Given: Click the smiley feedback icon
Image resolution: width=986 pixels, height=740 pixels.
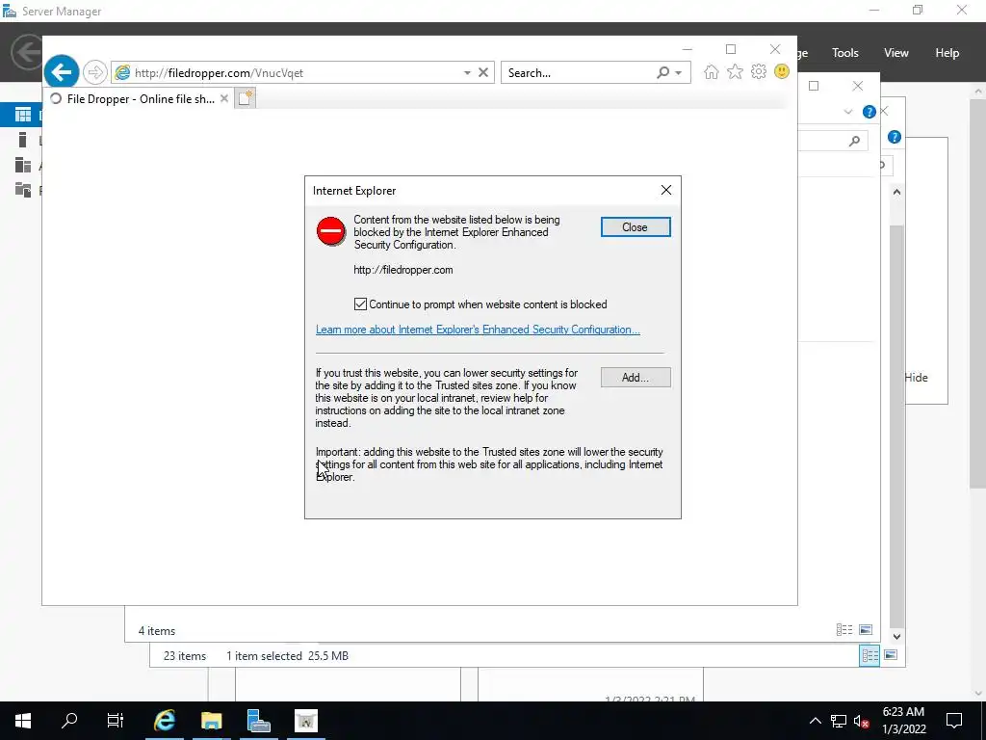Looking at the screenshot, I should (782, 71).
